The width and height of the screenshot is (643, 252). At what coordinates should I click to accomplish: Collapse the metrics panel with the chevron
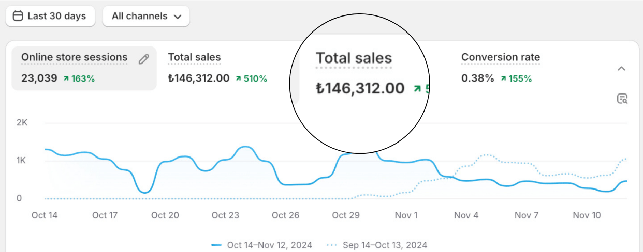[x=622, y=69]
